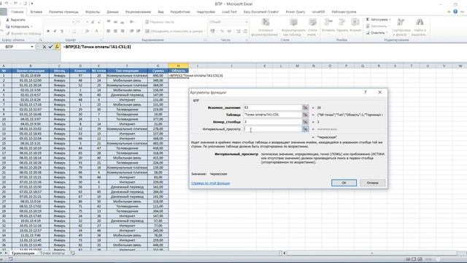Viewport: 467px width, 263px height.
Task: Open Insert Function fx icon in formula bar
Action: pos(57,47)
